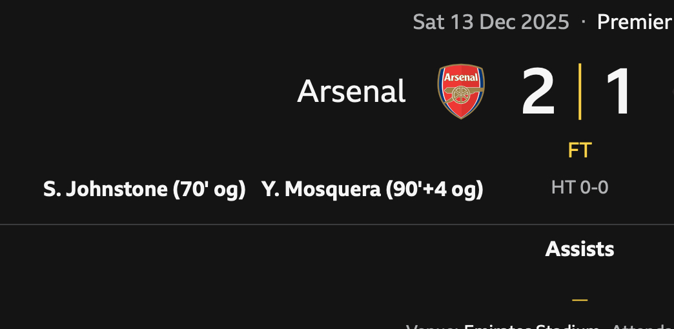This screenshot has width=674, height=329.
Task: Click the match date Sat 13 Dec 2025
Action: coord(491,22)
